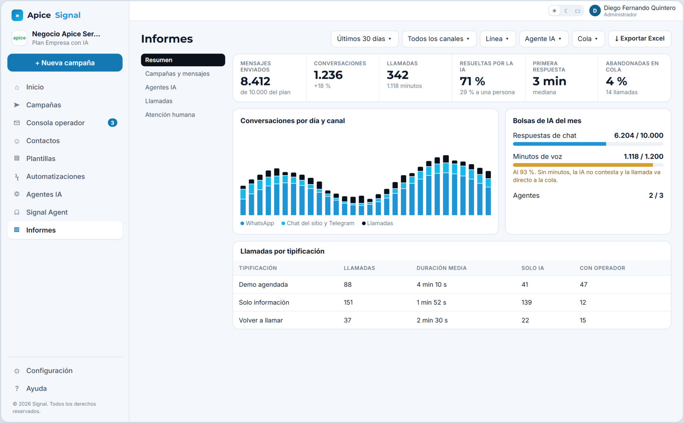684x423 pixels.
Task: Click the Apice Signal logo icon
Action: click(x=17, y=15)
